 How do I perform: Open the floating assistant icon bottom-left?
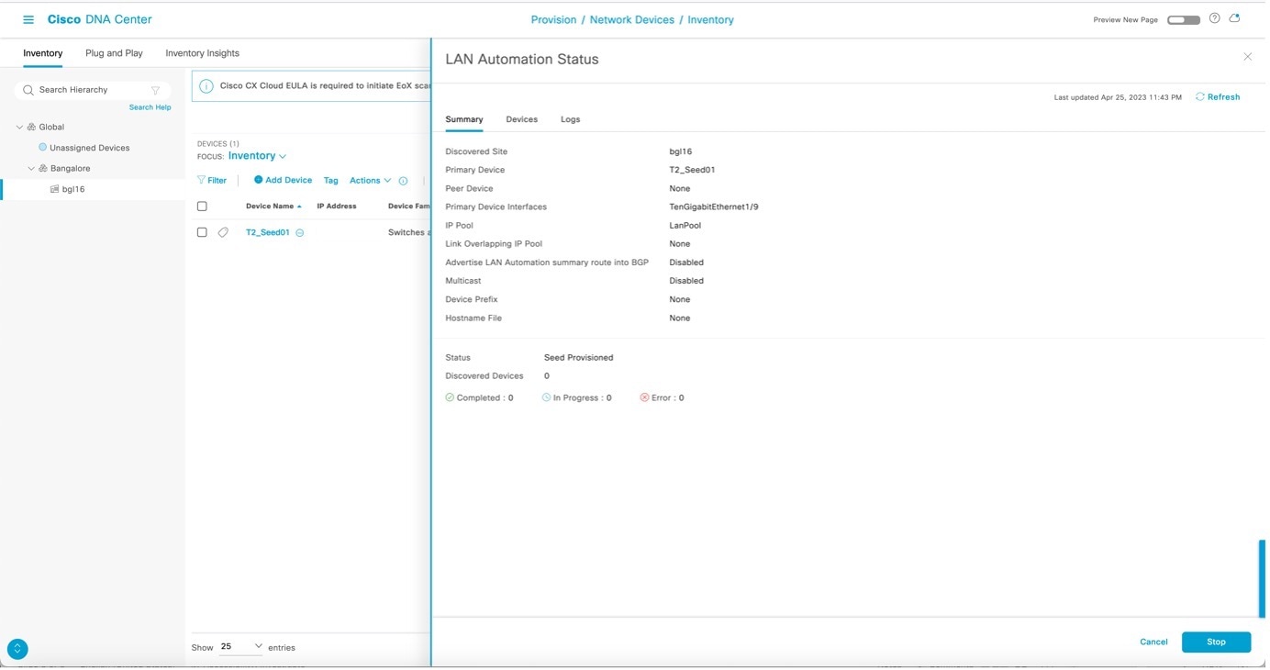17,648
